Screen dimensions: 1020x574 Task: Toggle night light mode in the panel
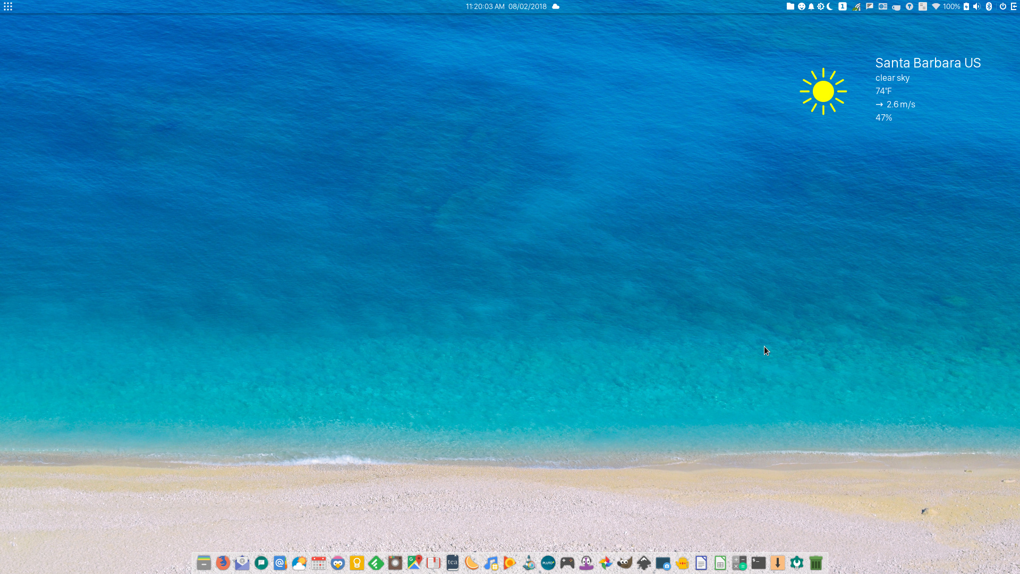(x=829, y=7)
